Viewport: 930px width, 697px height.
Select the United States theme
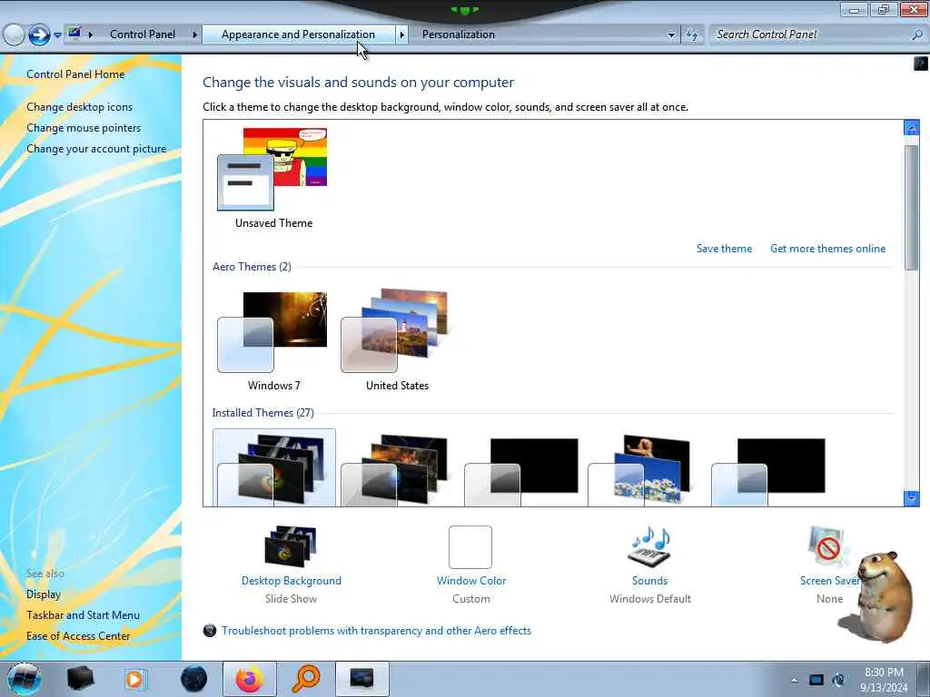click(x=397, y=340)
